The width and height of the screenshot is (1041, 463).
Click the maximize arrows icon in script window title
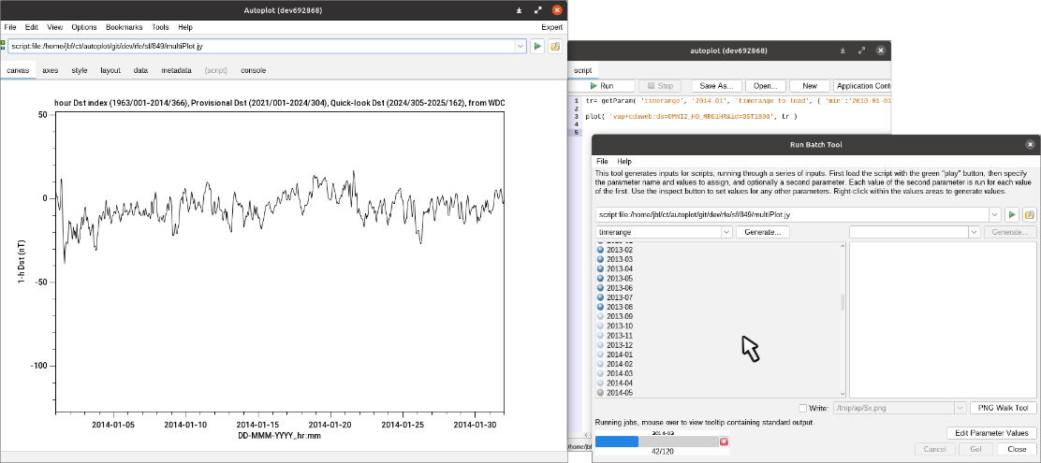pos(862,51)
